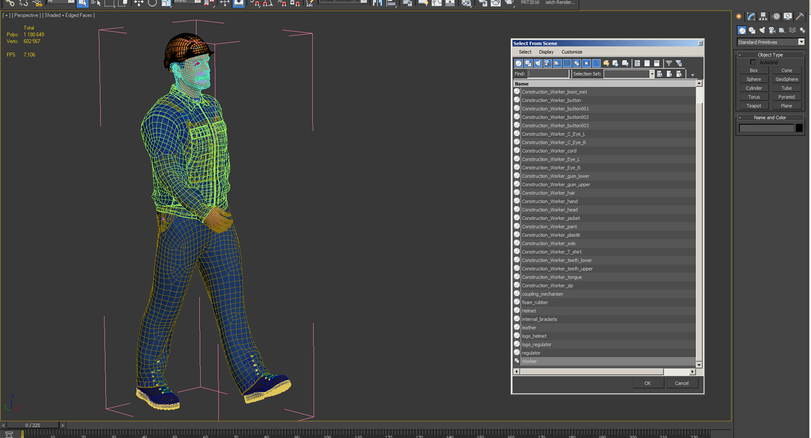The height and width of the screenshot is (438, 811).
Task: Open the Display tab in command panel
Action: coord(788,16)
